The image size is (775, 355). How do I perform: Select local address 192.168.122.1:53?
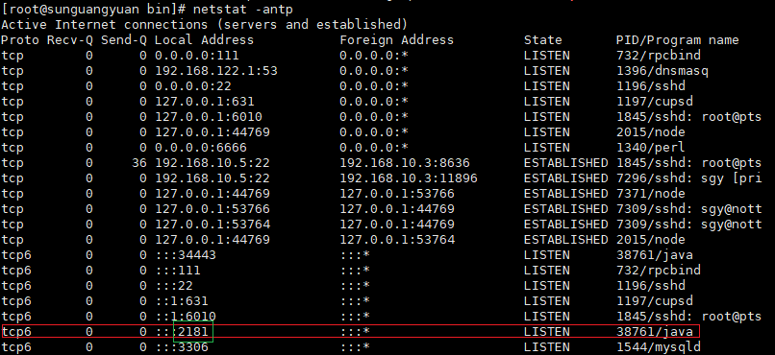[216, 70]
